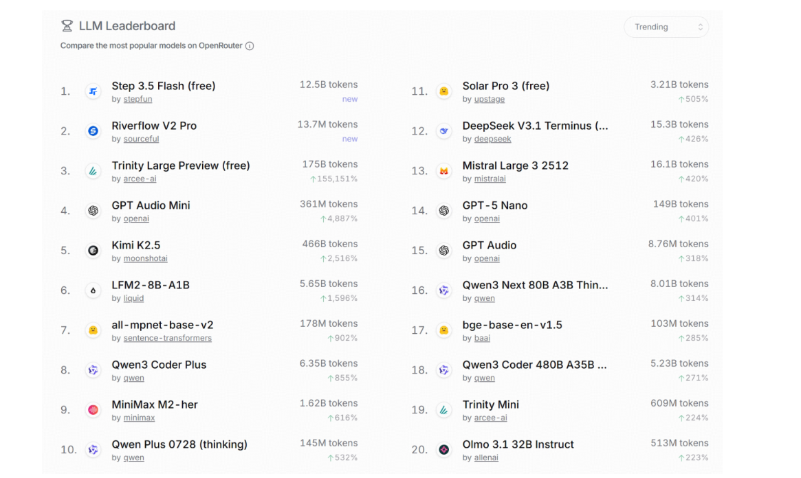Visit the moonshotai author link
This screenshot has width=801, height=478.
point(145,258)
